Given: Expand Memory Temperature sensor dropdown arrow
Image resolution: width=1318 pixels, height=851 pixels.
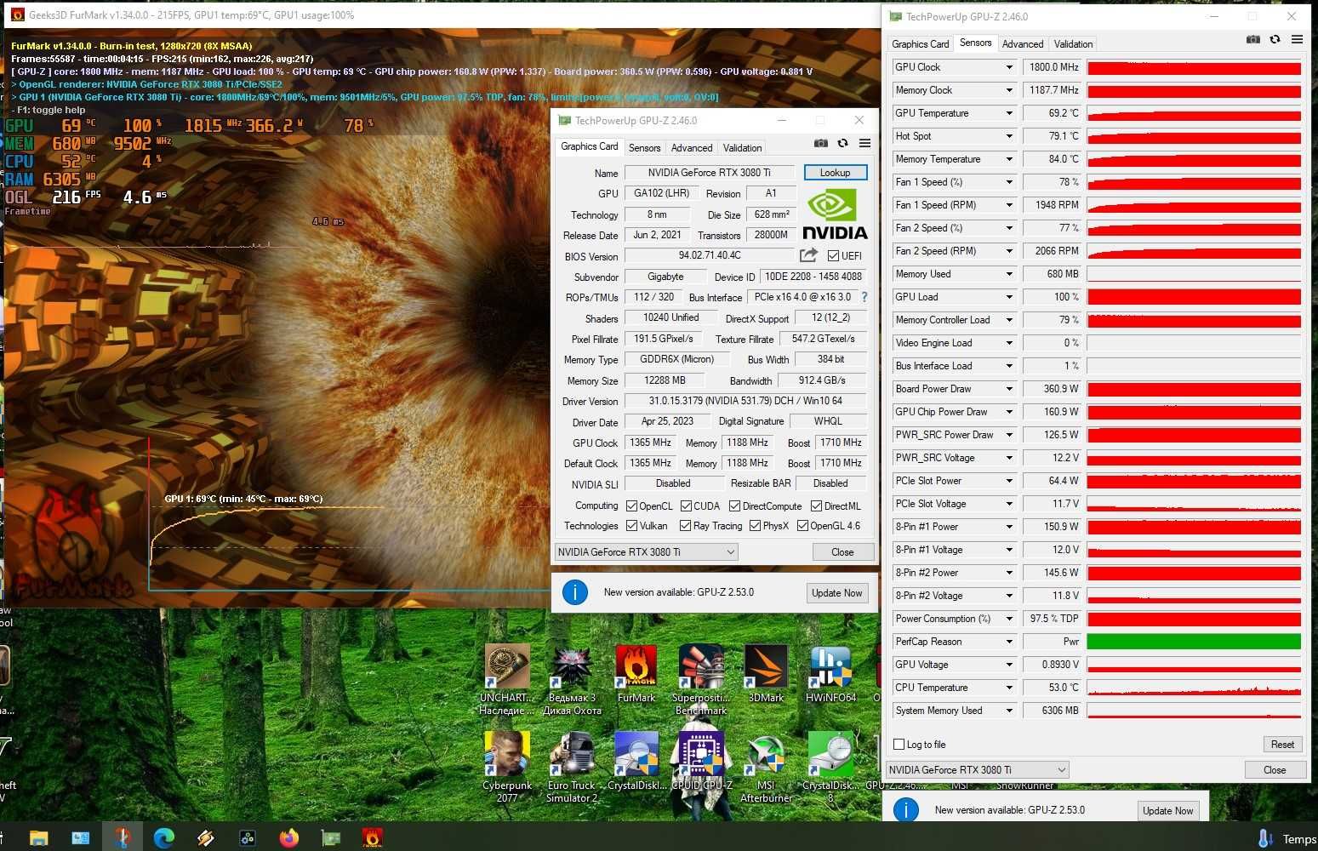Looking at the screenshot, I should [1009, 159].
